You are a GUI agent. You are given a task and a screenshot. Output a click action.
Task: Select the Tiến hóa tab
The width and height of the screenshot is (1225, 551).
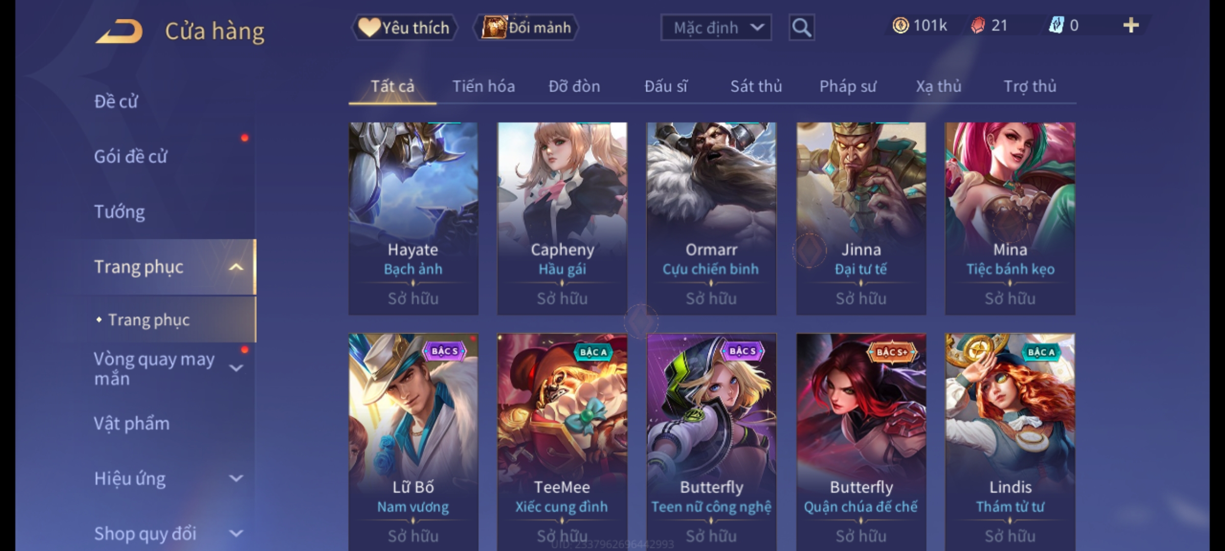483,86
